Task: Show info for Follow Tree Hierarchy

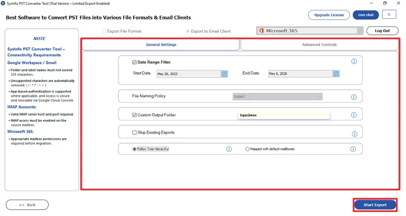Action: point(229,149)
